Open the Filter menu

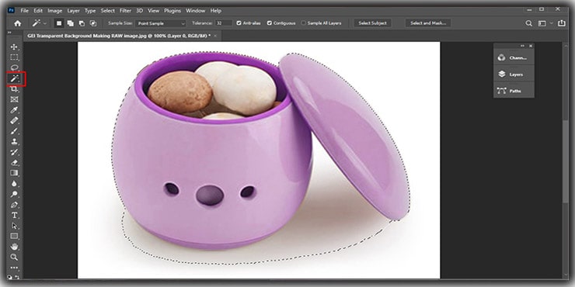point(126,11)
